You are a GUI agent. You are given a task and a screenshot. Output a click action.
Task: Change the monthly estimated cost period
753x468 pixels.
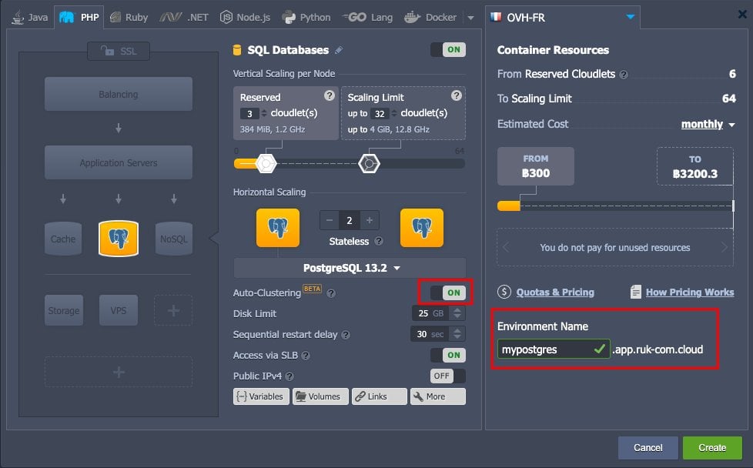coord(708,125)
